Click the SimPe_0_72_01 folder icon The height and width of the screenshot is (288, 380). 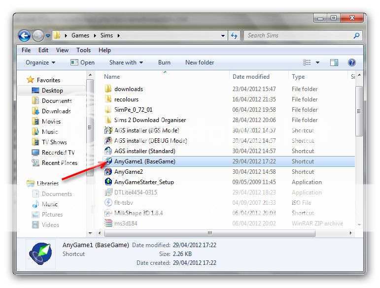108,110
